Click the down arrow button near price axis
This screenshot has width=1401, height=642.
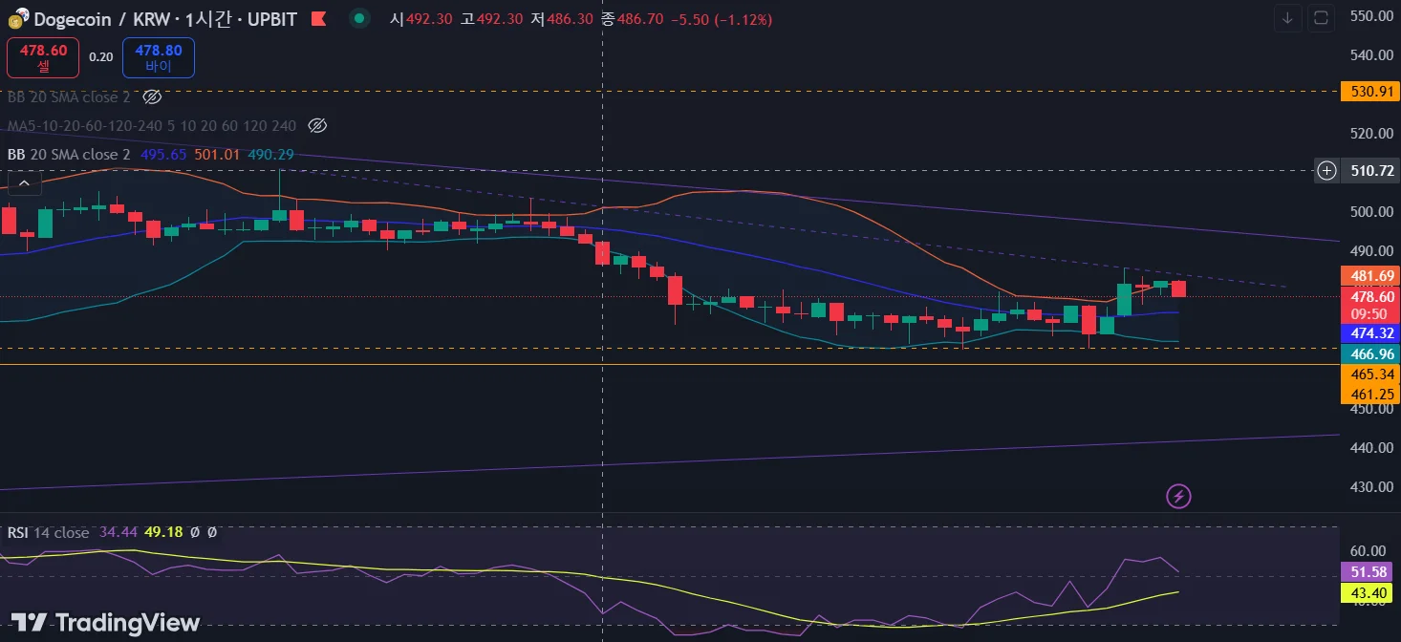[x=1287, y=17]
